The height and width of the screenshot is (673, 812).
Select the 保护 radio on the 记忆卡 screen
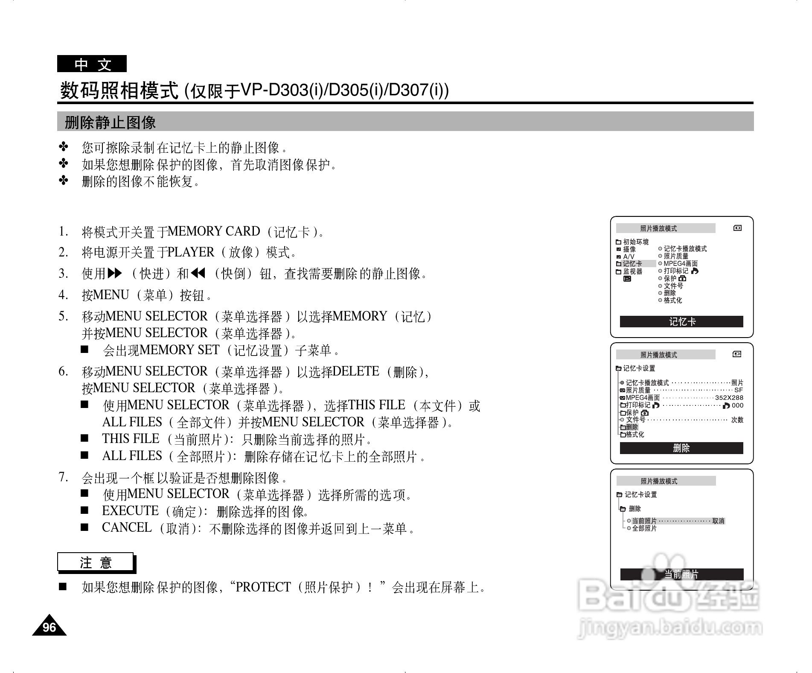pos(660,278)
